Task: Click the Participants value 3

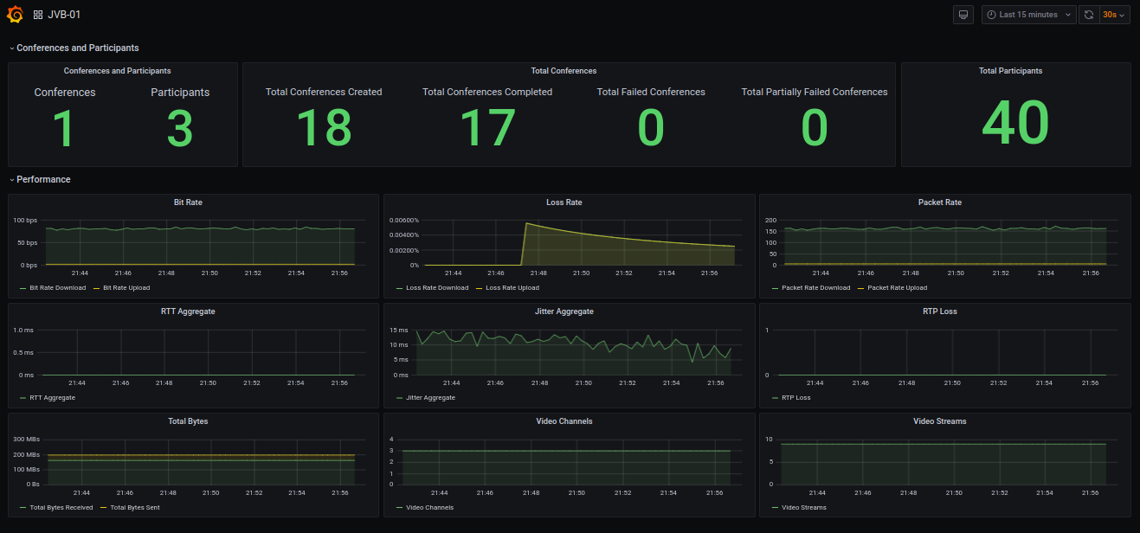Action: pos(180,128)
